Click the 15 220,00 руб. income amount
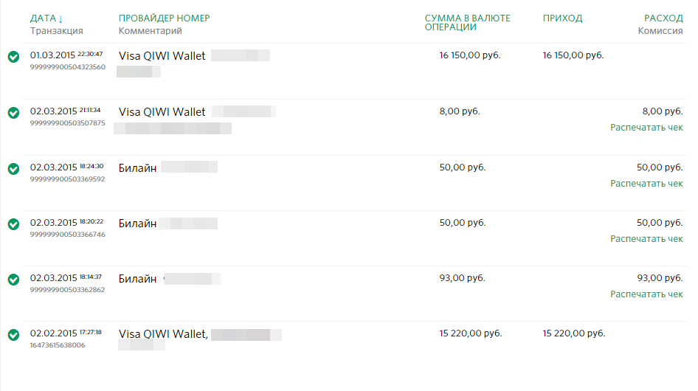The width and height of the screenshot is (698, 391). [573, 333]
